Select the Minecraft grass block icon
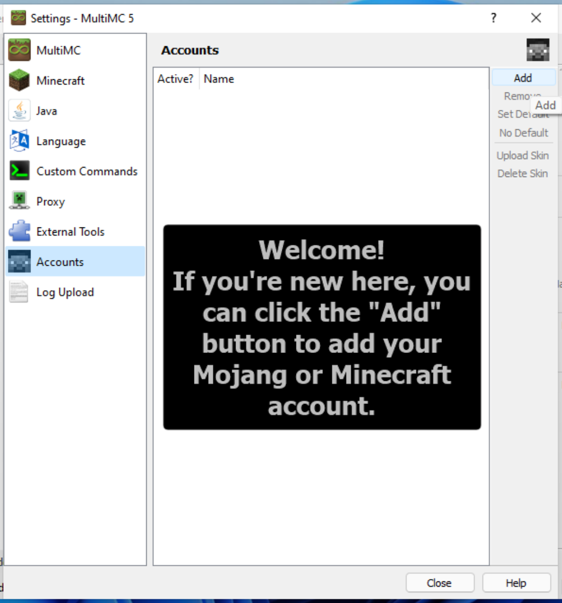Screen dimensions: 562x603 19,81
